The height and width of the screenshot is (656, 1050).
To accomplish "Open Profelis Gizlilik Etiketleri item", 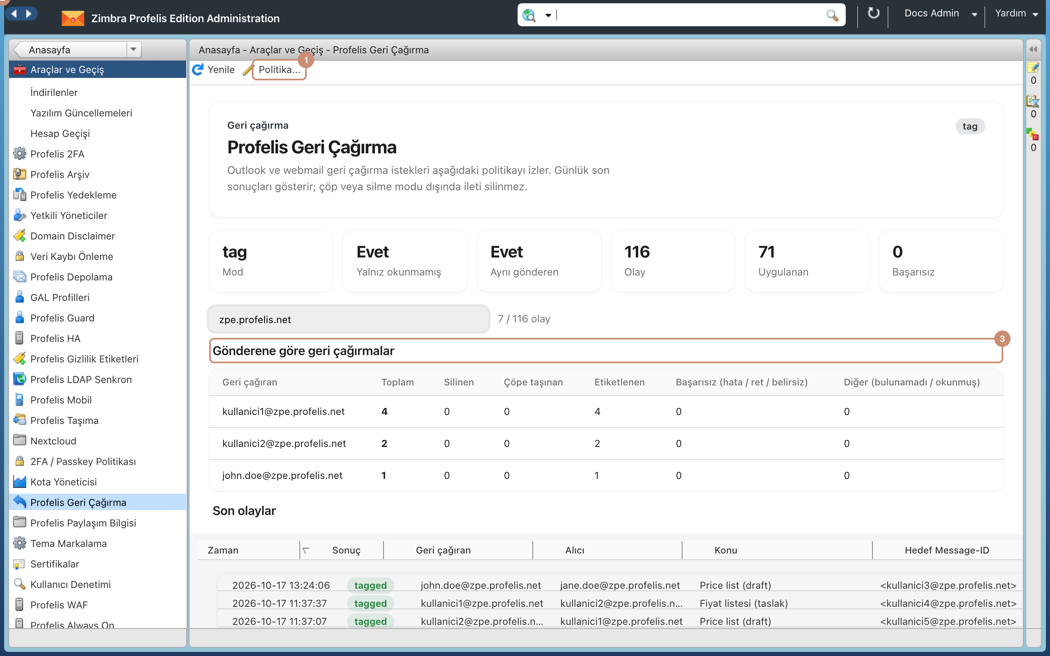I will 84,359.
